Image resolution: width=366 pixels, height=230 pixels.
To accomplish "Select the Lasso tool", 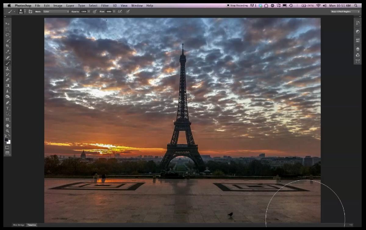I will [x=8, y=35].
